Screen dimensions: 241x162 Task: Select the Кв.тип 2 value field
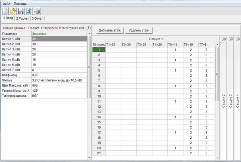tap(59, 44)
